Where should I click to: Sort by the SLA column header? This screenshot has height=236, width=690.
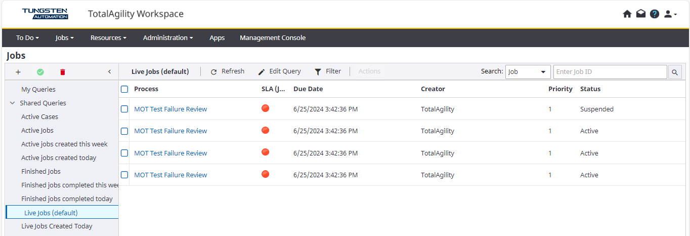[x=274, y=89]
